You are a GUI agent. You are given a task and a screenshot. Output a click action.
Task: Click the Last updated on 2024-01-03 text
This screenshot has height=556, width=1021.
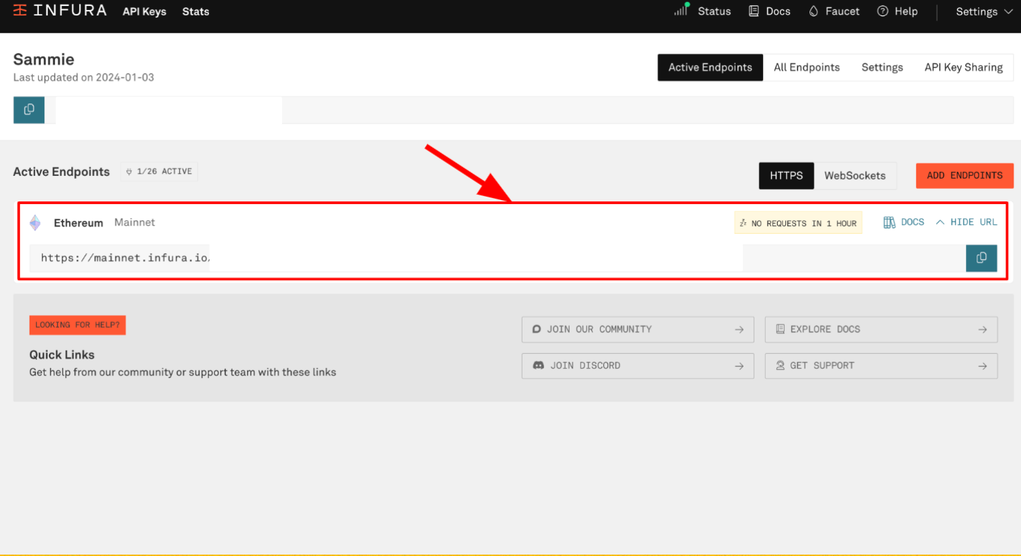point(83,77)
